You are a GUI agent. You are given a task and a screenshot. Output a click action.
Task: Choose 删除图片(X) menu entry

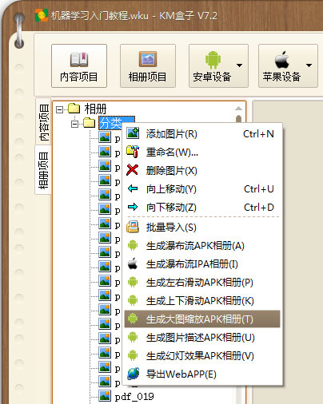click(x=202, y=171)
